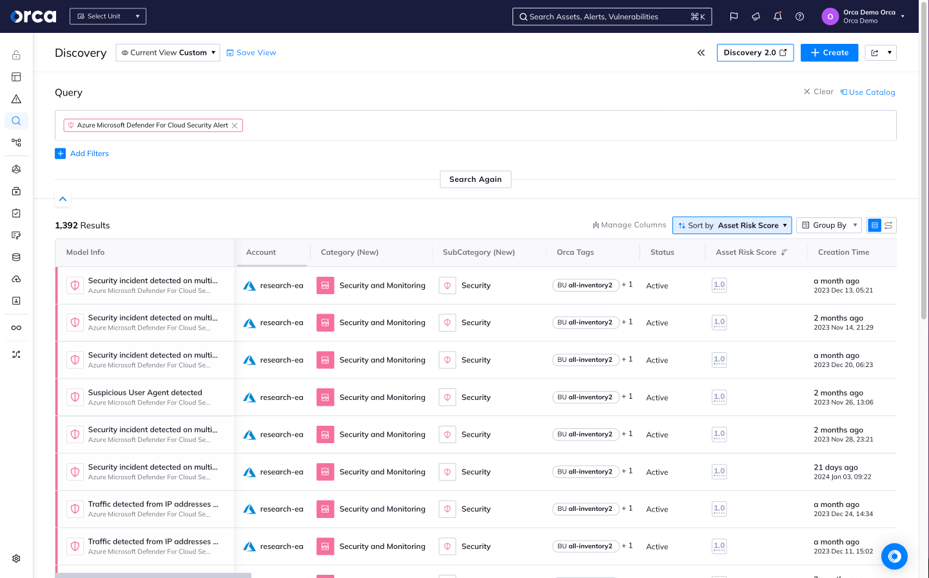Click the flag icon in top bar

(x=734, y=17)
